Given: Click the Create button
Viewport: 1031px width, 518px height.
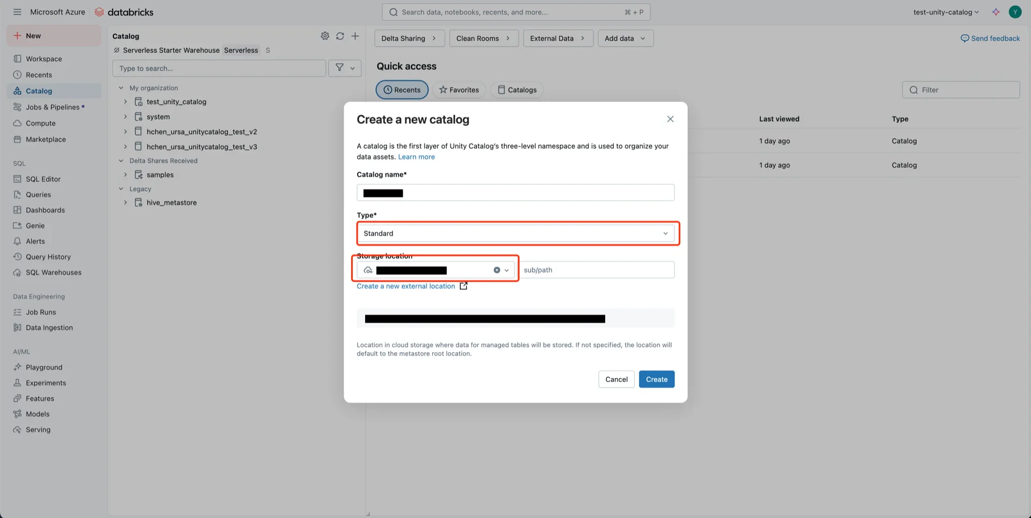Looking at the screenshot, I should coord(657,379).
